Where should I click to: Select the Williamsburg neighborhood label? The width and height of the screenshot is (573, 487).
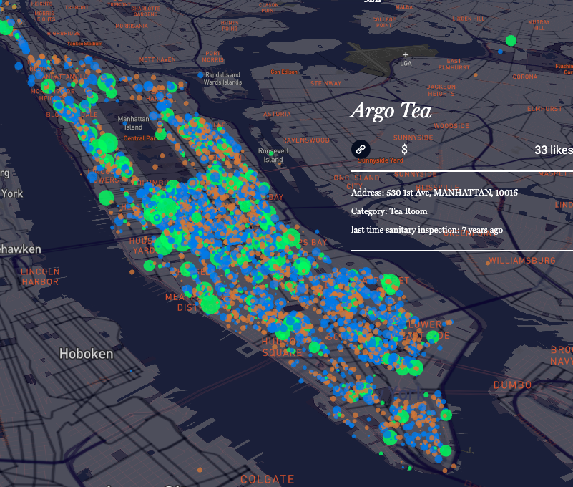[522, 260]
